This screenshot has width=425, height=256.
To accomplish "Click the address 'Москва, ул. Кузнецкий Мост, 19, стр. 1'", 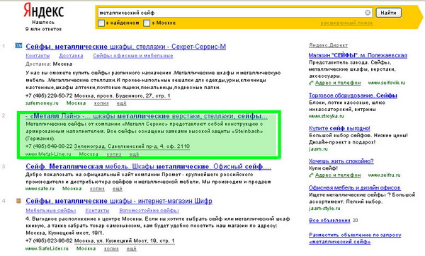I will point(125,241).
